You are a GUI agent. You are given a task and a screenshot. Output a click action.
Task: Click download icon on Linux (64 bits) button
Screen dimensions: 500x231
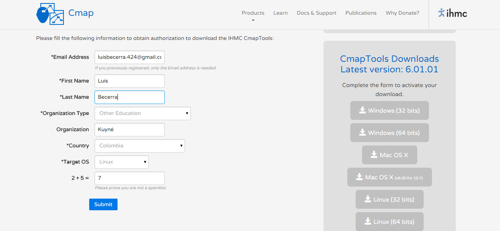pos(368,221)
